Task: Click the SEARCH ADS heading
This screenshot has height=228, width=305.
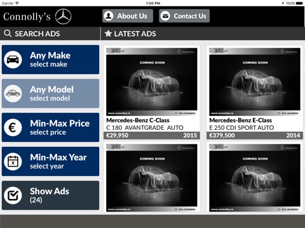Action: tap(37, 34)
